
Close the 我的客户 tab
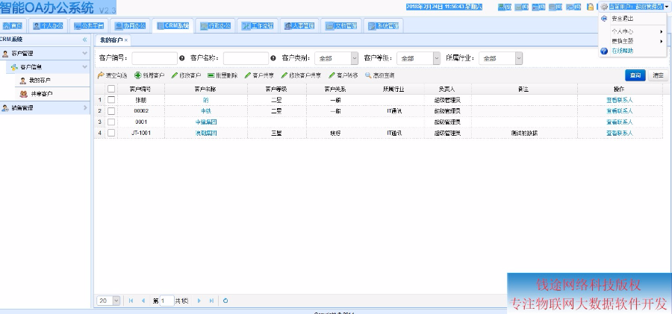point(126,40)
